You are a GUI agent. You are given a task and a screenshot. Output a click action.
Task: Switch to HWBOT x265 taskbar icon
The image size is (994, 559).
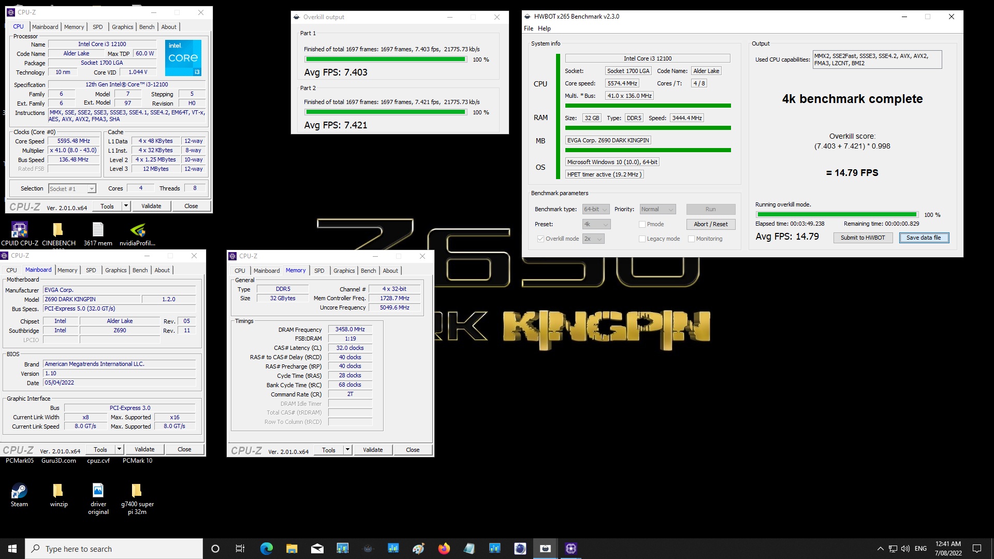point(545,549)
